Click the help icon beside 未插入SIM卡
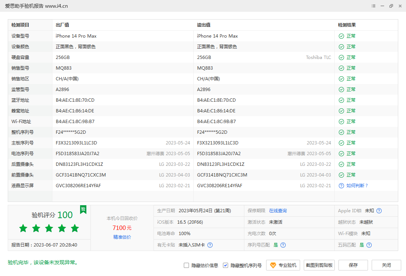 pyautogui.click(x=210, y=245)
